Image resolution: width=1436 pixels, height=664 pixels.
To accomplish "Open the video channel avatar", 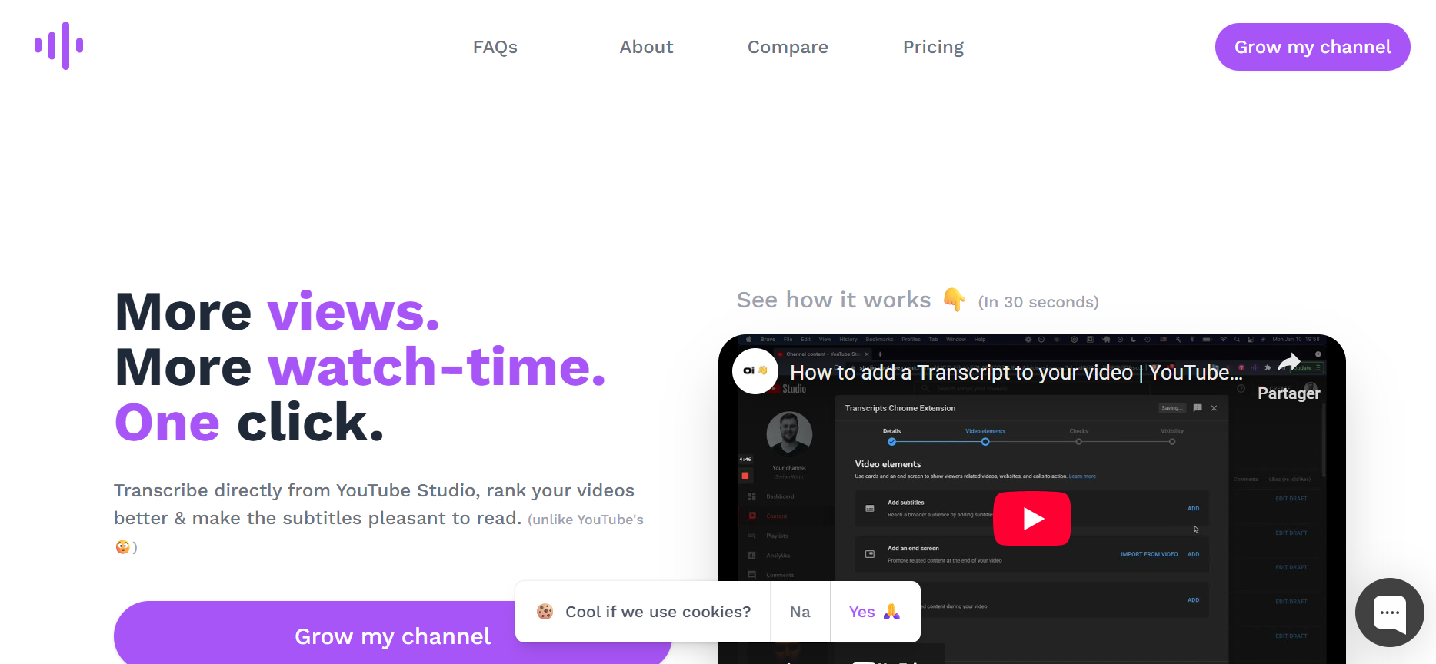I will tap(755, 371).
